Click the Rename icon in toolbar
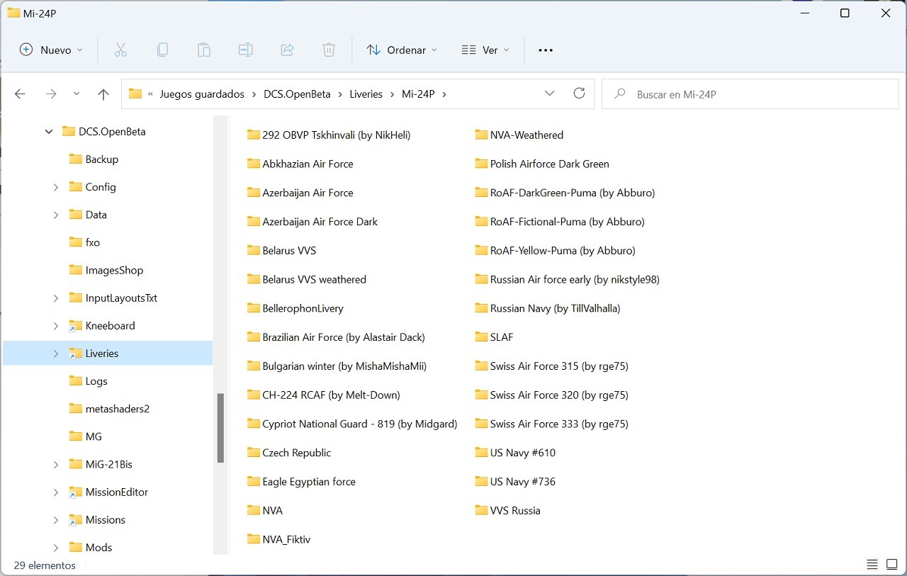The image size is (907, 576). click(246, 50)
